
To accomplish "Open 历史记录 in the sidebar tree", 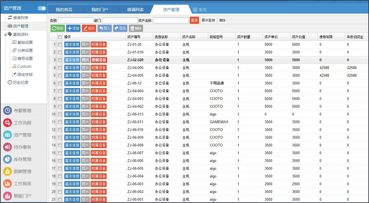I will pyautogui.click(x=21, y=82).
